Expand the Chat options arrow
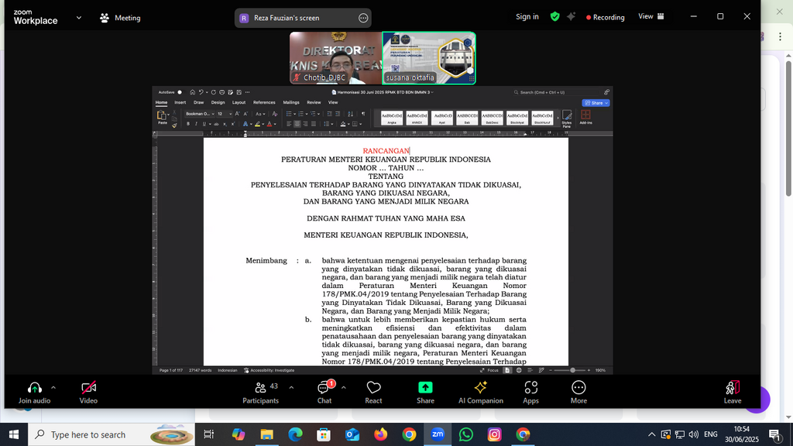 [x=343, y=388]
